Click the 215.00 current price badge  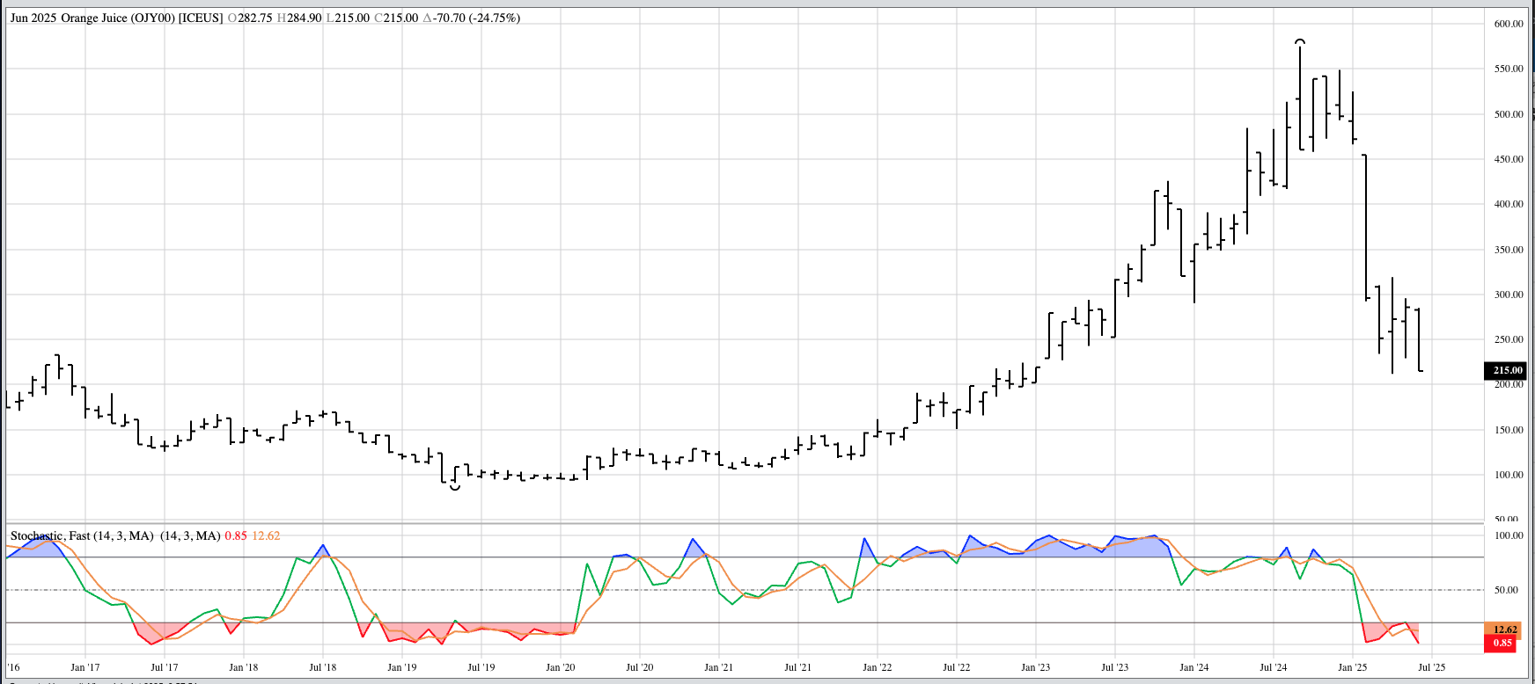point(1506,371)
